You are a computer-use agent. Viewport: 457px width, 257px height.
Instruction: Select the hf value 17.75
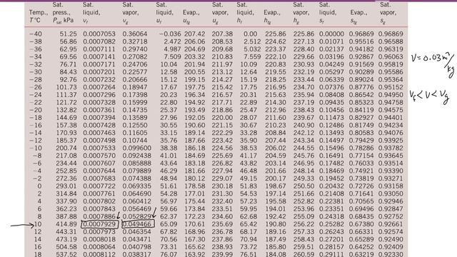click(x=248, y=87)
